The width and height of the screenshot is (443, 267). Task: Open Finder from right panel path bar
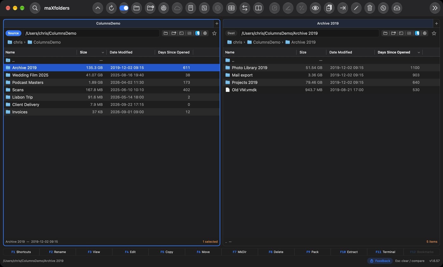[417, 33]
